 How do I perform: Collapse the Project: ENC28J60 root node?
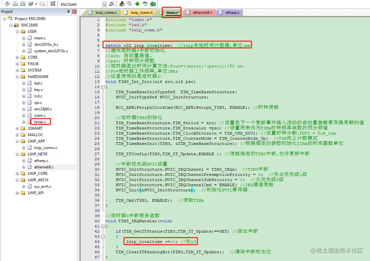[4, 19]
